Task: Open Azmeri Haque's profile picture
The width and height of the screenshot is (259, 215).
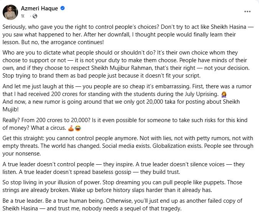Action: click(x=11, y=12)
